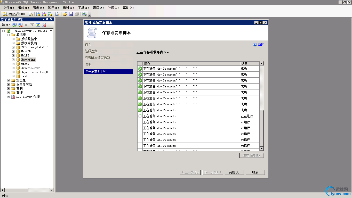
Task: Open the 连接 dropdown in Object Explorer
Action: [6, 25]
